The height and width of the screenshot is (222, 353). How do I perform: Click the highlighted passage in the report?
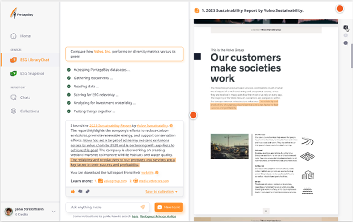pos(244,105)
